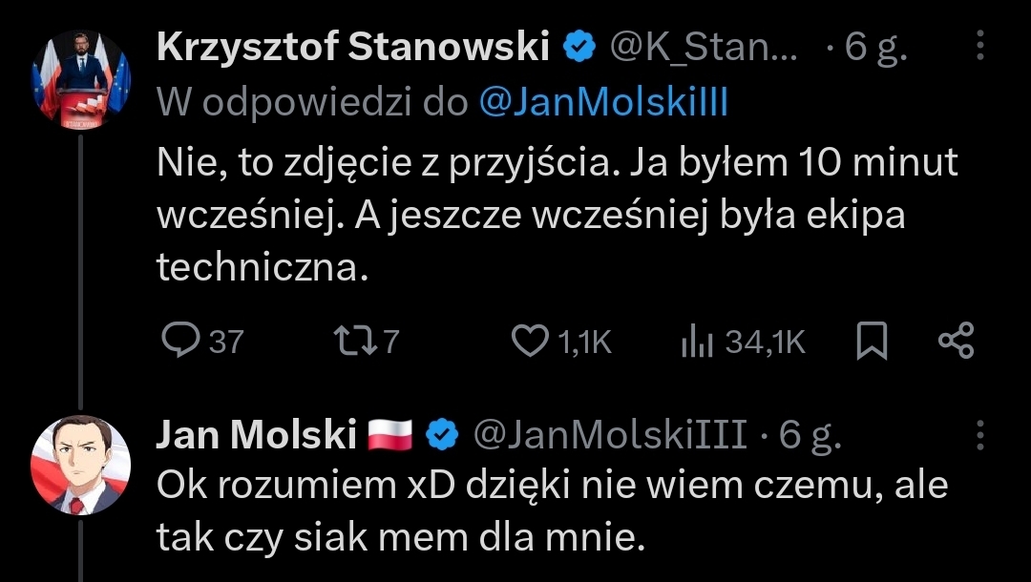Click Jan Molski's blue verified checkmark
The height and width of the screenshot is (582, 1031).
441,435
